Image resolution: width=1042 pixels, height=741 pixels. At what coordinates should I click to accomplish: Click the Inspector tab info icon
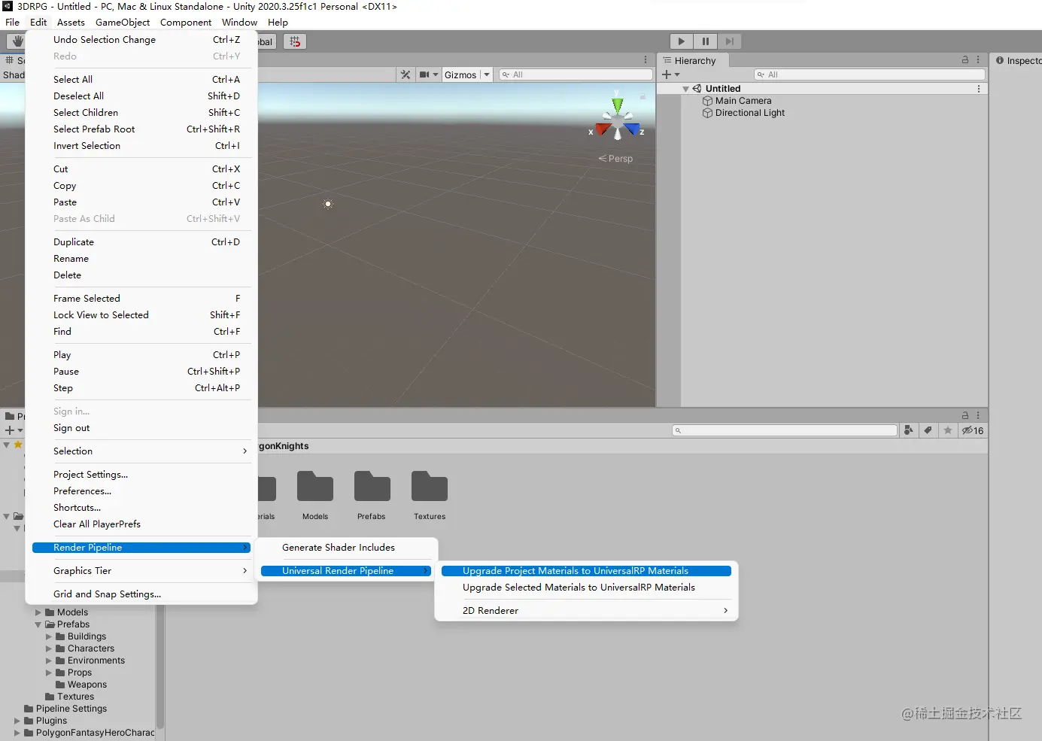tap(1000, 60)
